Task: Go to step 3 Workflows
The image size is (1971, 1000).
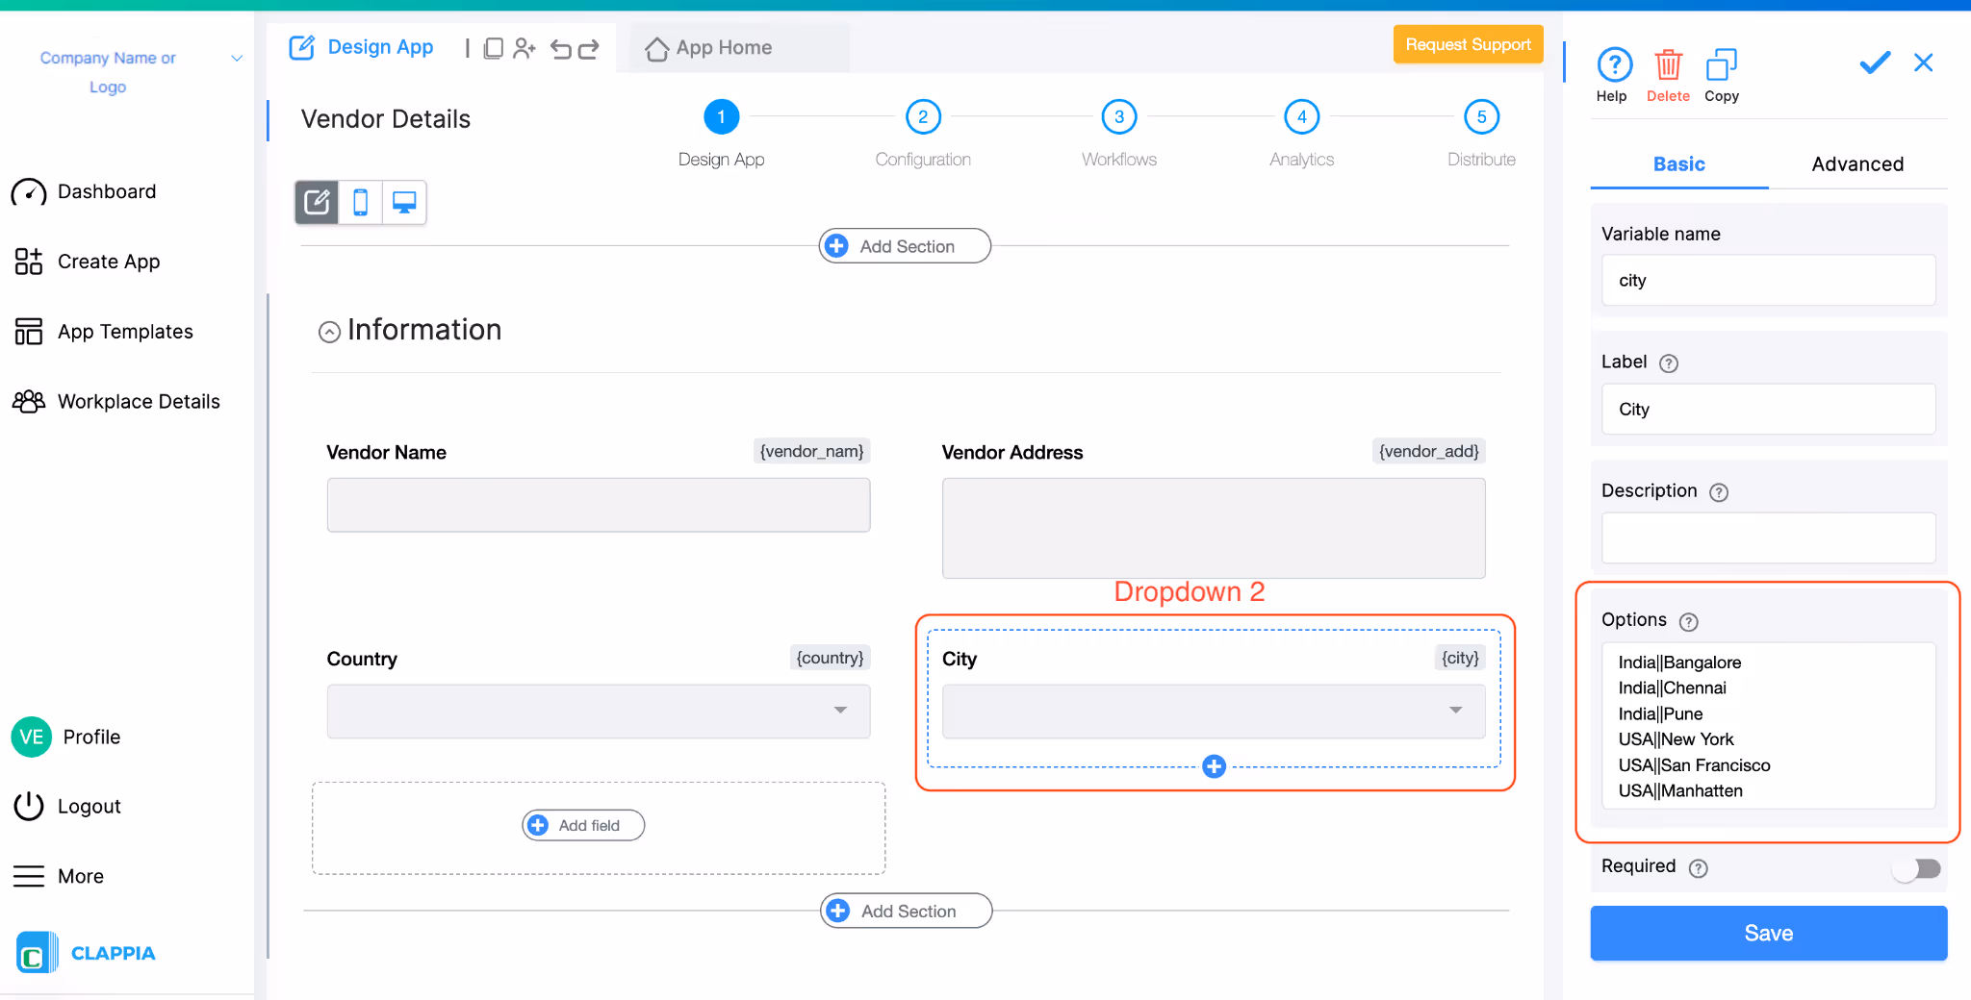Action: tap(1119, 117)
